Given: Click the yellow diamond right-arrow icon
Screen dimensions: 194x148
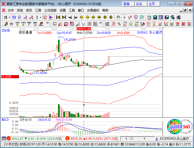Looking at the screenshot, I should 88,17.
